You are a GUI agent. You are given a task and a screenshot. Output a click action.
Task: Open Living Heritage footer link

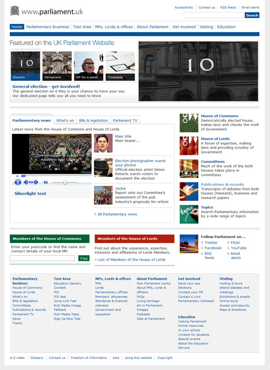coord(148,301)
